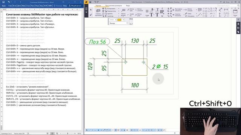The image size is (241, 135).
Task: Select the '2 Ø 15' hole mark
Action: pos(160,67)
